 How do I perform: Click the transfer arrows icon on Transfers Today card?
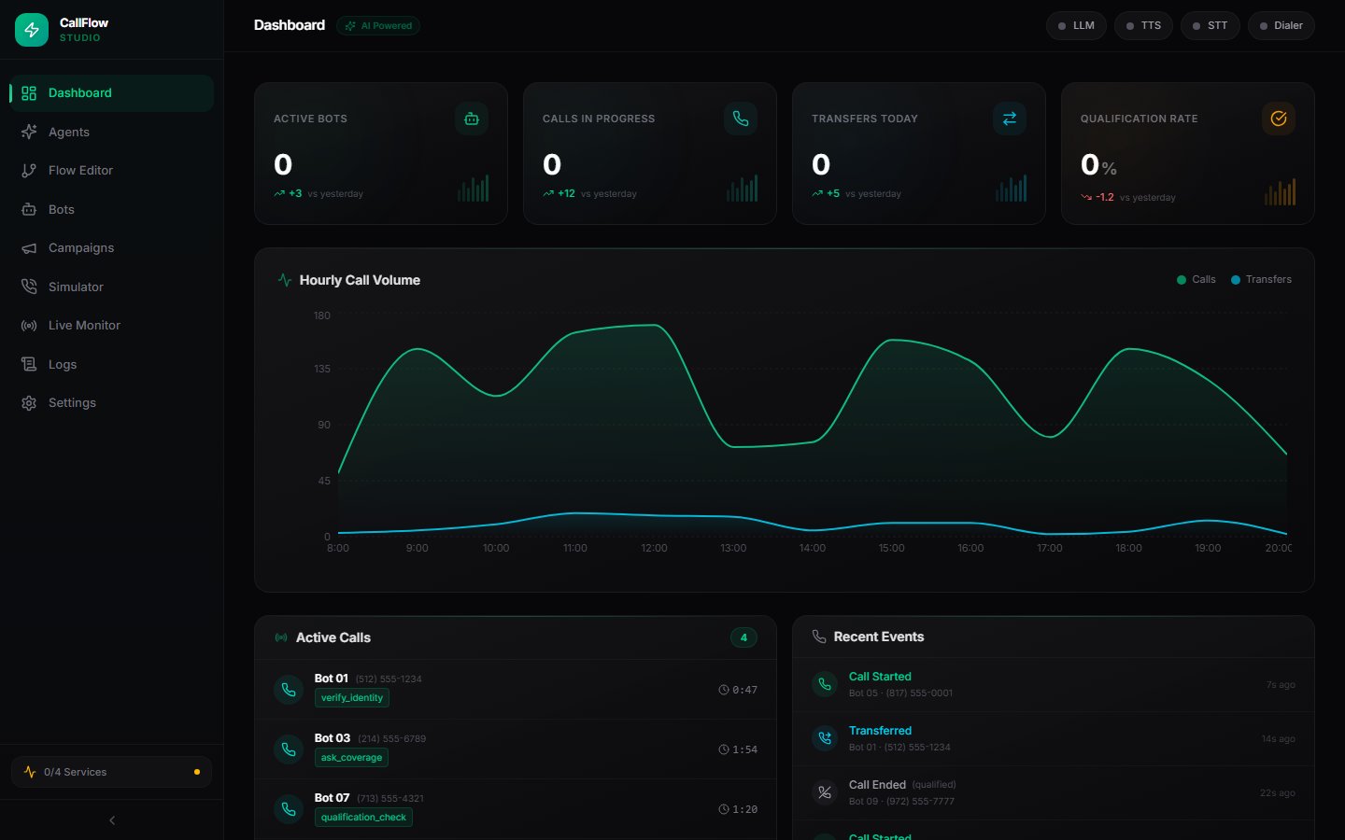click(1009, 119)
